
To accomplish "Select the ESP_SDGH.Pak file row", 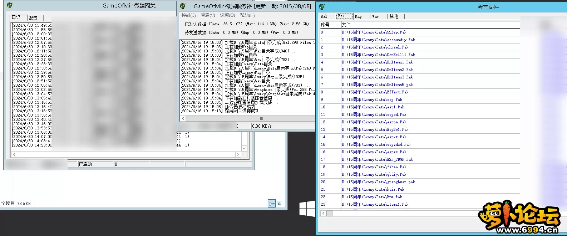I will pos(420,159).
